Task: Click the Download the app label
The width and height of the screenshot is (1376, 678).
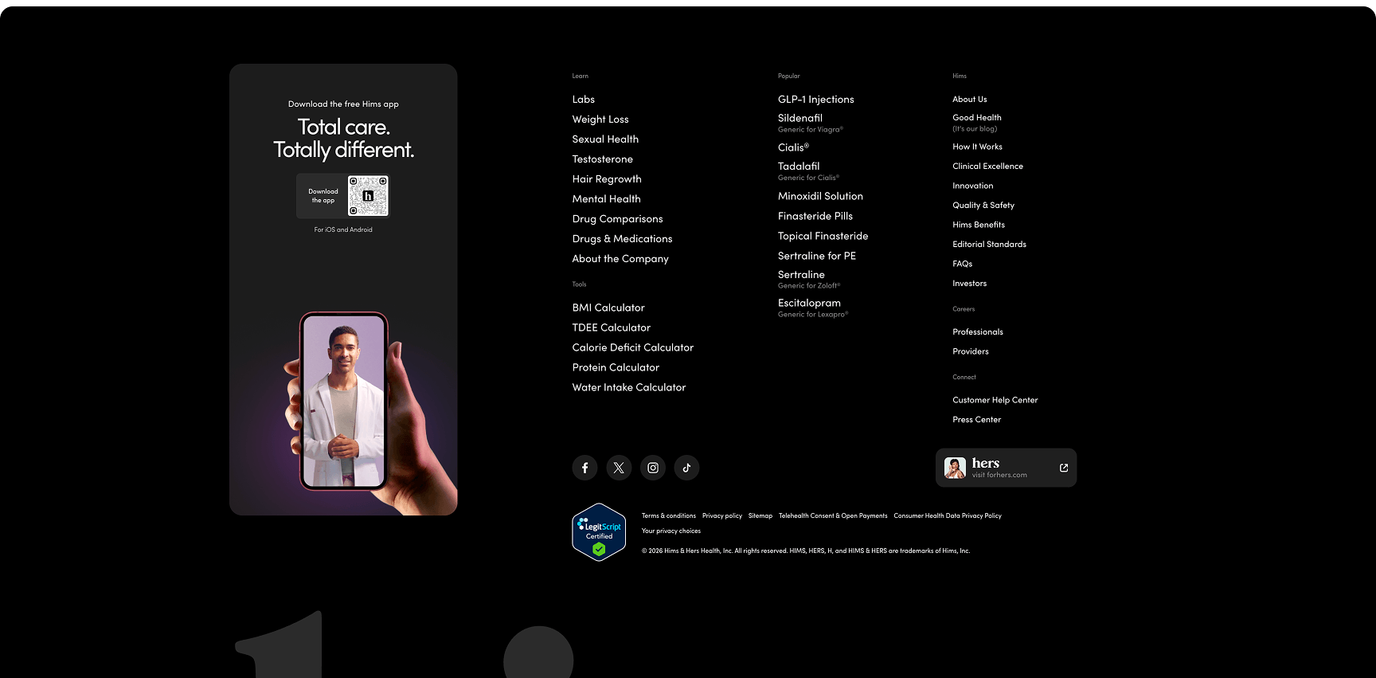Action: [x=323, y=196]
